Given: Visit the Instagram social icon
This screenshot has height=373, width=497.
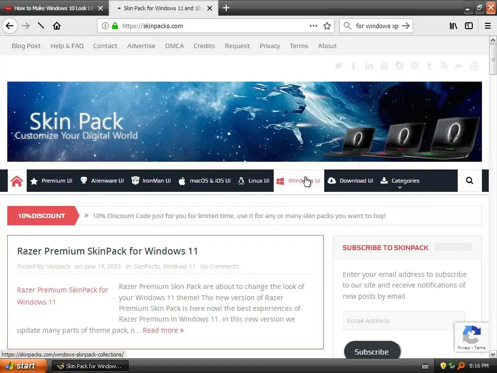Looking at the screenshot, I should click(399, 66).
